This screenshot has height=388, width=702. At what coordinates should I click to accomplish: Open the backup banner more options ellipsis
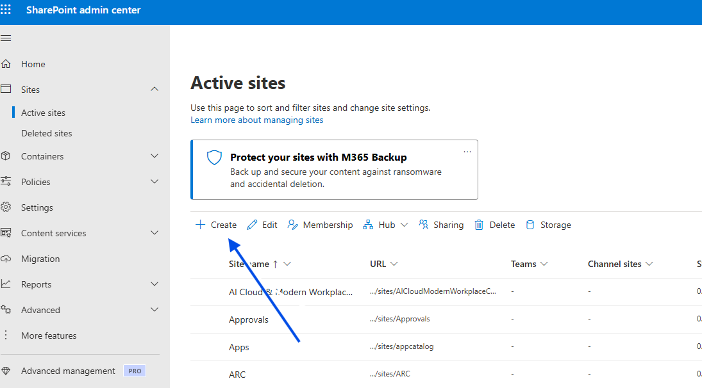point(467,152)
